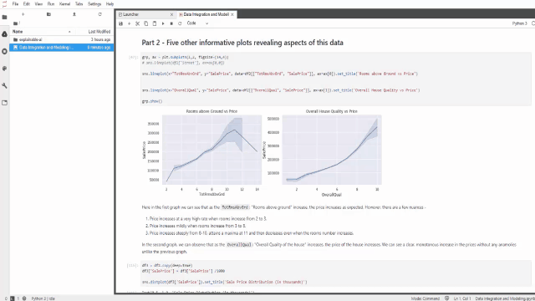This screenshot has width=535, height=301.
Task: Close the Data Integration and Modeling tab
Action: click(x=232, y=15)
